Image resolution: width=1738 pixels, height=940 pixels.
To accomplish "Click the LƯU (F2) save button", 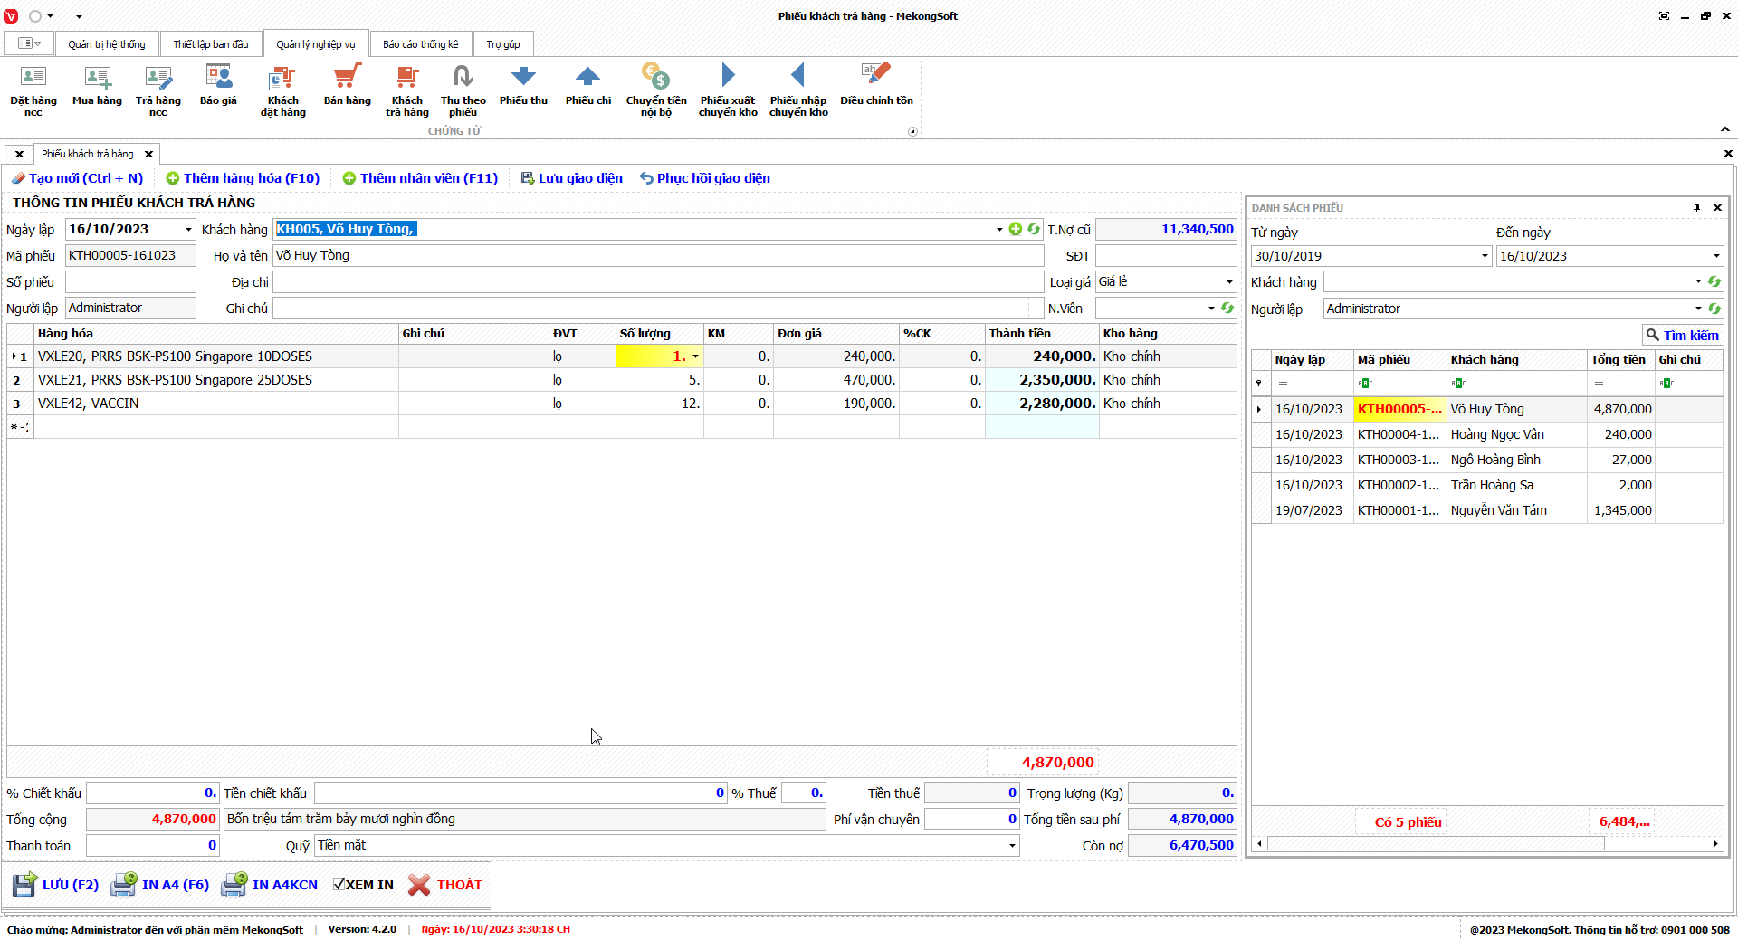I will [56, 885].
